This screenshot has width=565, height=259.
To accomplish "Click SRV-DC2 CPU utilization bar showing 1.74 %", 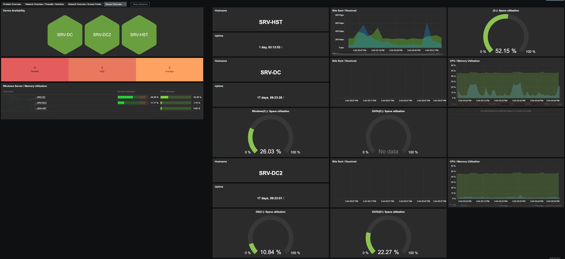I will tap(176, 103).
